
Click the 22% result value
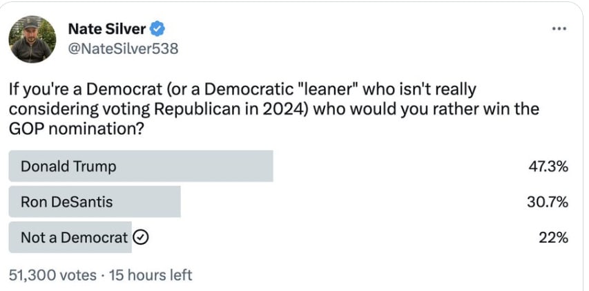[x=554, y=238]
